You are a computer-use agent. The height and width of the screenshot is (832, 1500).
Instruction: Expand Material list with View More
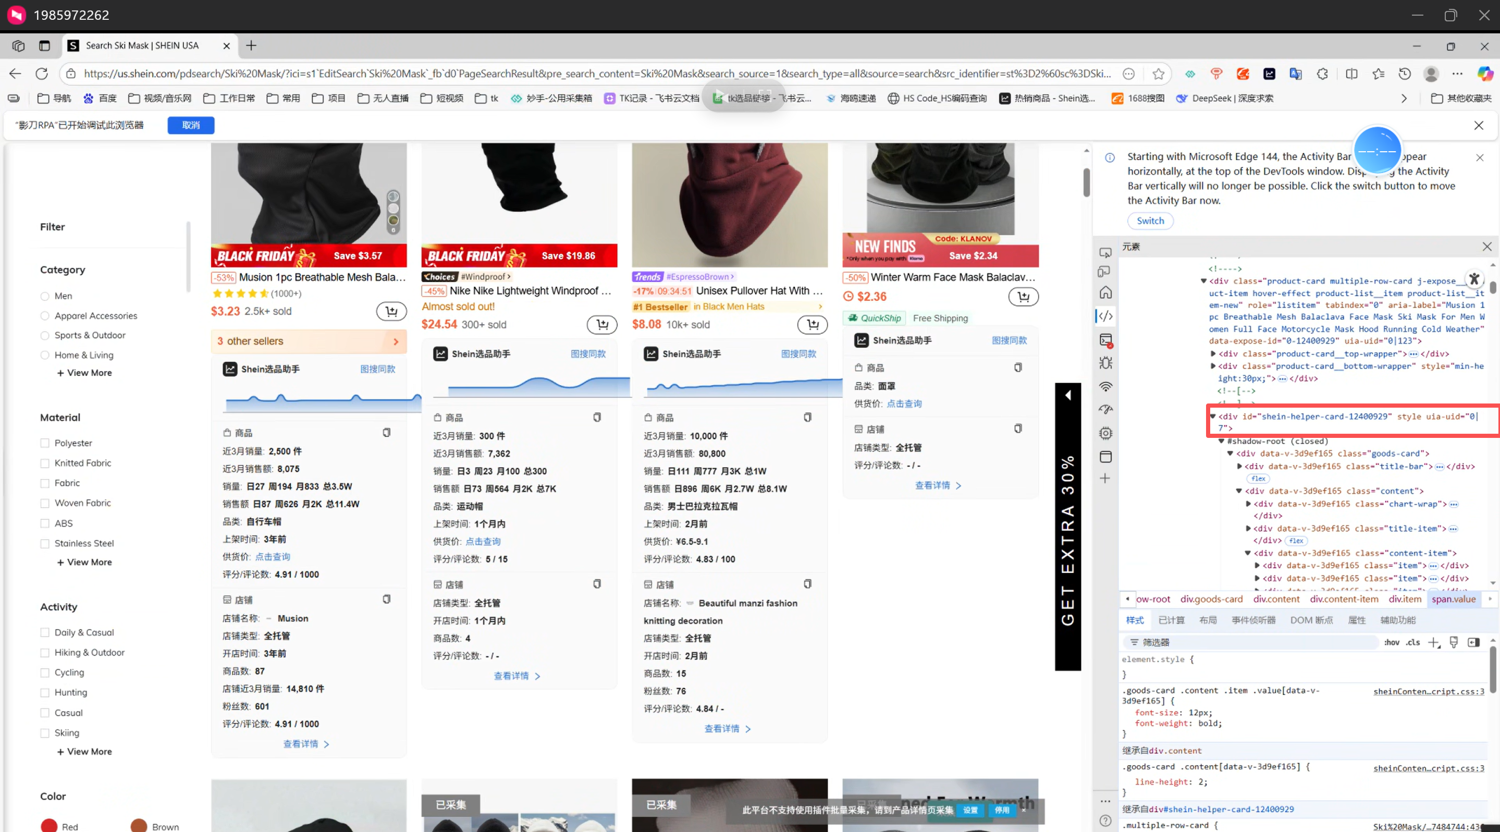tap(84, 562)
